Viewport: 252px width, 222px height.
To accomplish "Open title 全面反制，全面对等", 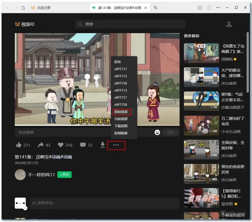I will (x=233, y=145).
